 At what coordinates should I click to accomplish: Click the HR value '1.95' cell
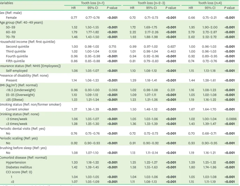click(192, 27)
